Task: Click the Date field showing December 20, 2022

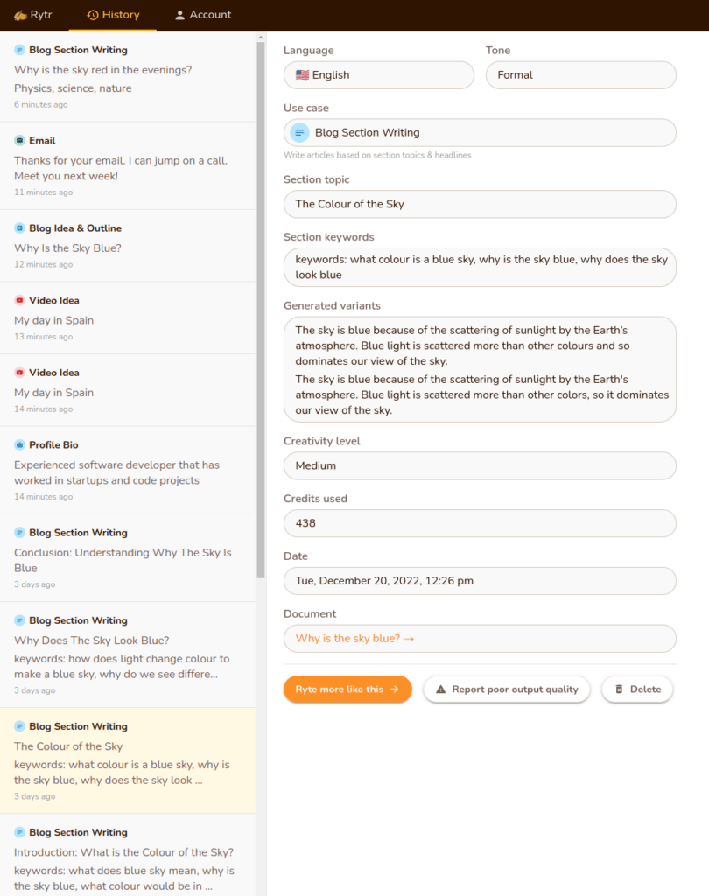Action: pos(480,581)
